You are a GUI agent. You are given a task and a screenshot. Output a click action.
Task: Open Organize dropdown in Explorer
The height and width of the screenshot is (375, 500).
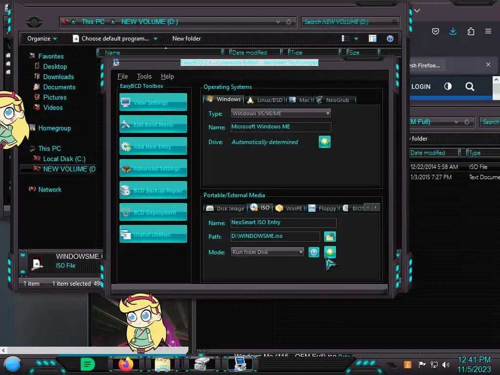[x=42, y=39]
